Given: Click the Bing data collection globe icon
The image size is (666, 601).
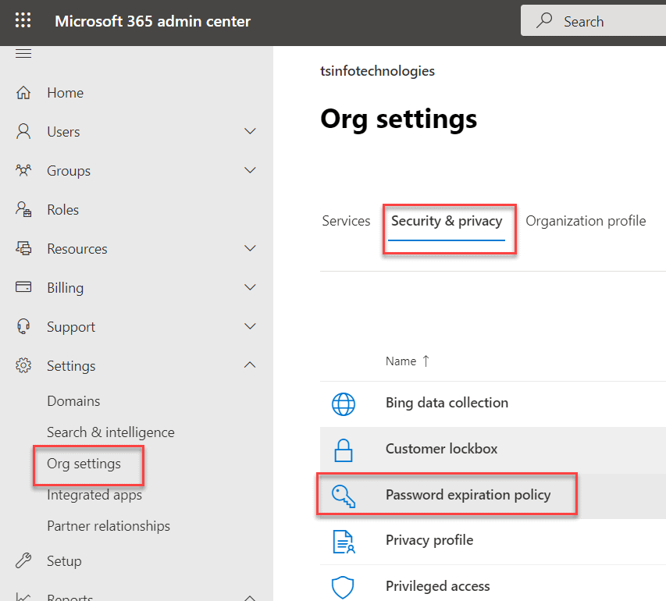Looking at the screenshot, I should pos(344,404).
